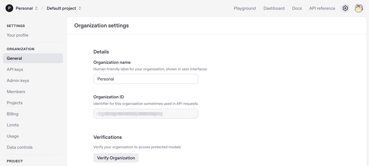This screenshot has width=369, height=166.
Task: Open the API reference link
Action: 322,8
